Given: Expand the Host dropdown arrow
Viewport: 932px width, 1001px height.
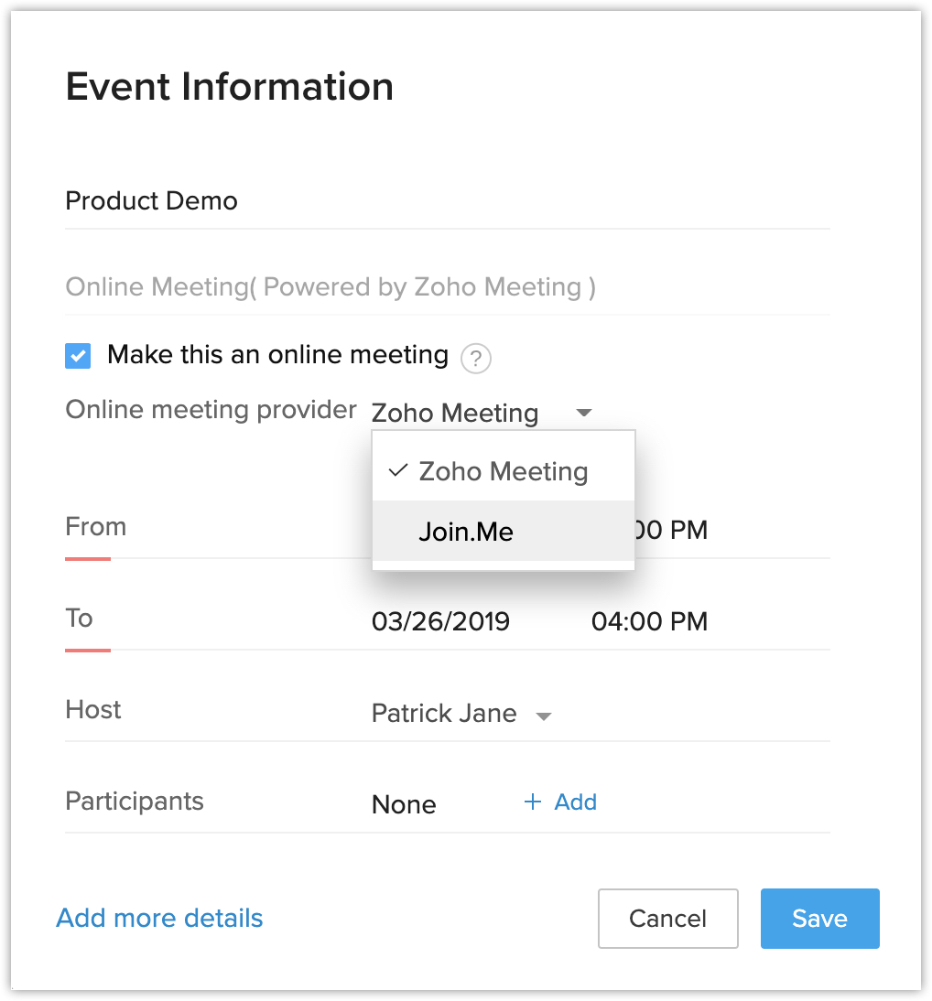Looking at the screenshot, I should tap(544, 716).
